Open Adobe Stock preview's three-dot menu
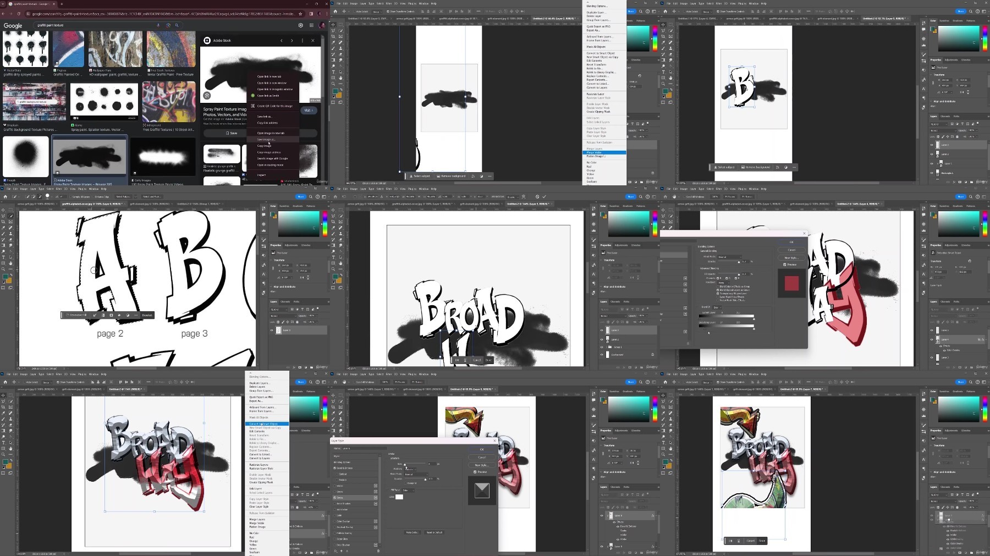The image size is (990, 556). 302,40
